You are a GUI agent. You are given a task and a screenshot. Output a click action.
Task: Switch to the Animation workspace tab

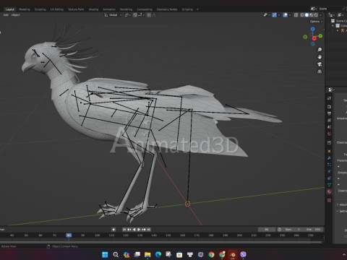click(x=109, y=9)
